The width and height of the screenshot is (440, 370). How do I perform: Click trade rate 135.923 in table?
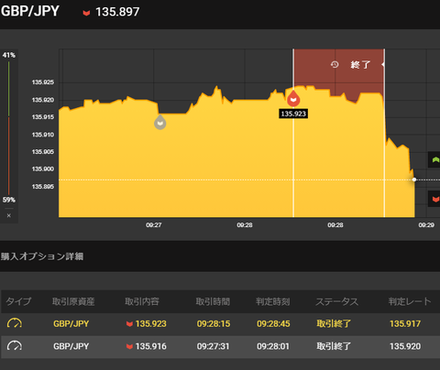coord(151,323)
